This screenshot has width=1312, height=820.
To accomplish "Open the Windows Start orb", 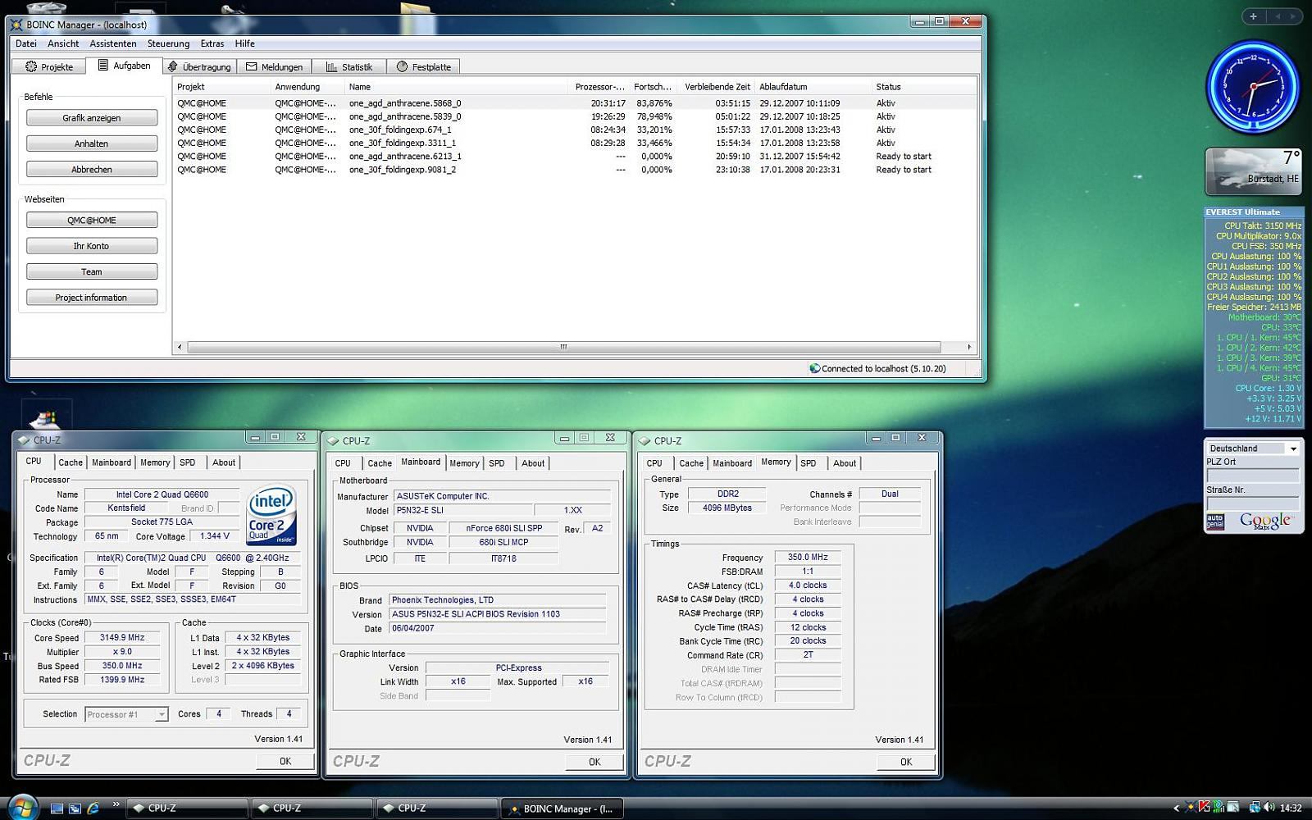I will click(x=22, y=808).
